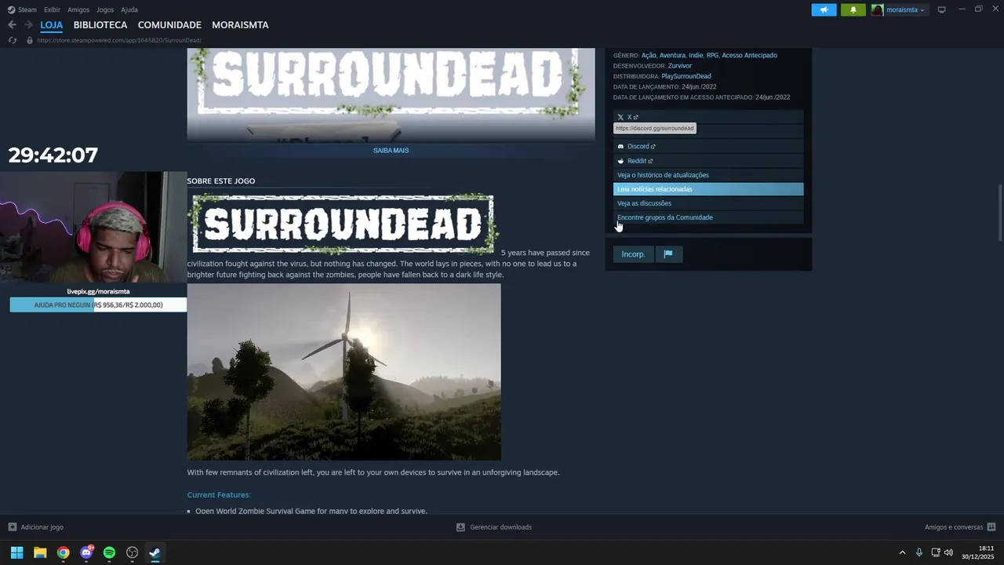Click the plus icon beside Adicionar jogo
The width and height of the screenshot is (1004, 565).
[x=12, y=527]
